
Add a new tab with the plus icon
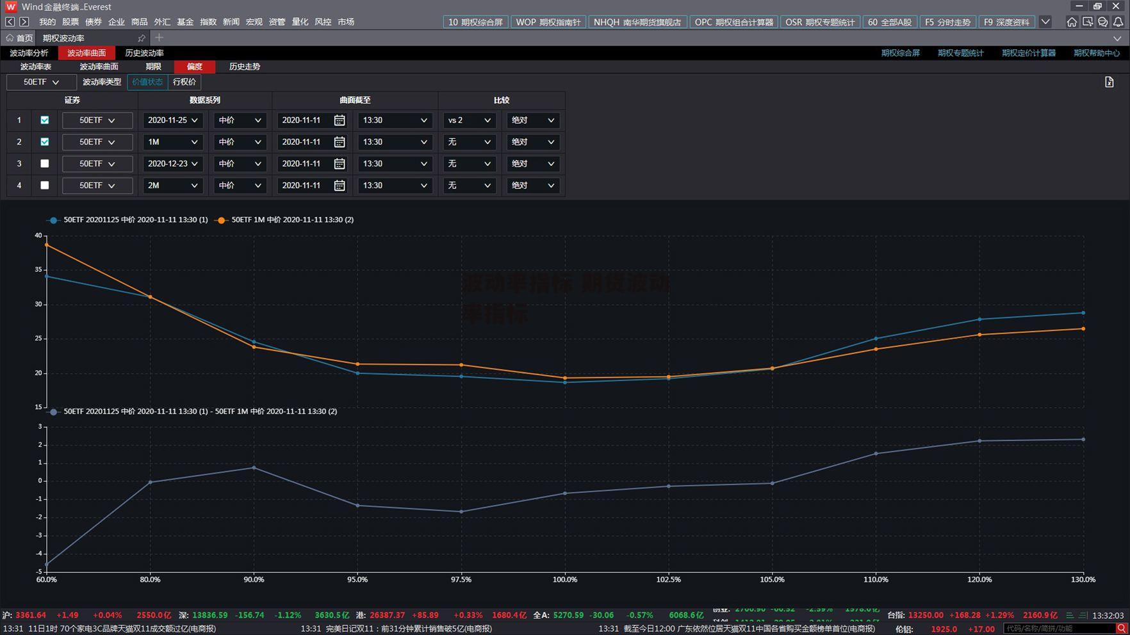coord(159,38)
